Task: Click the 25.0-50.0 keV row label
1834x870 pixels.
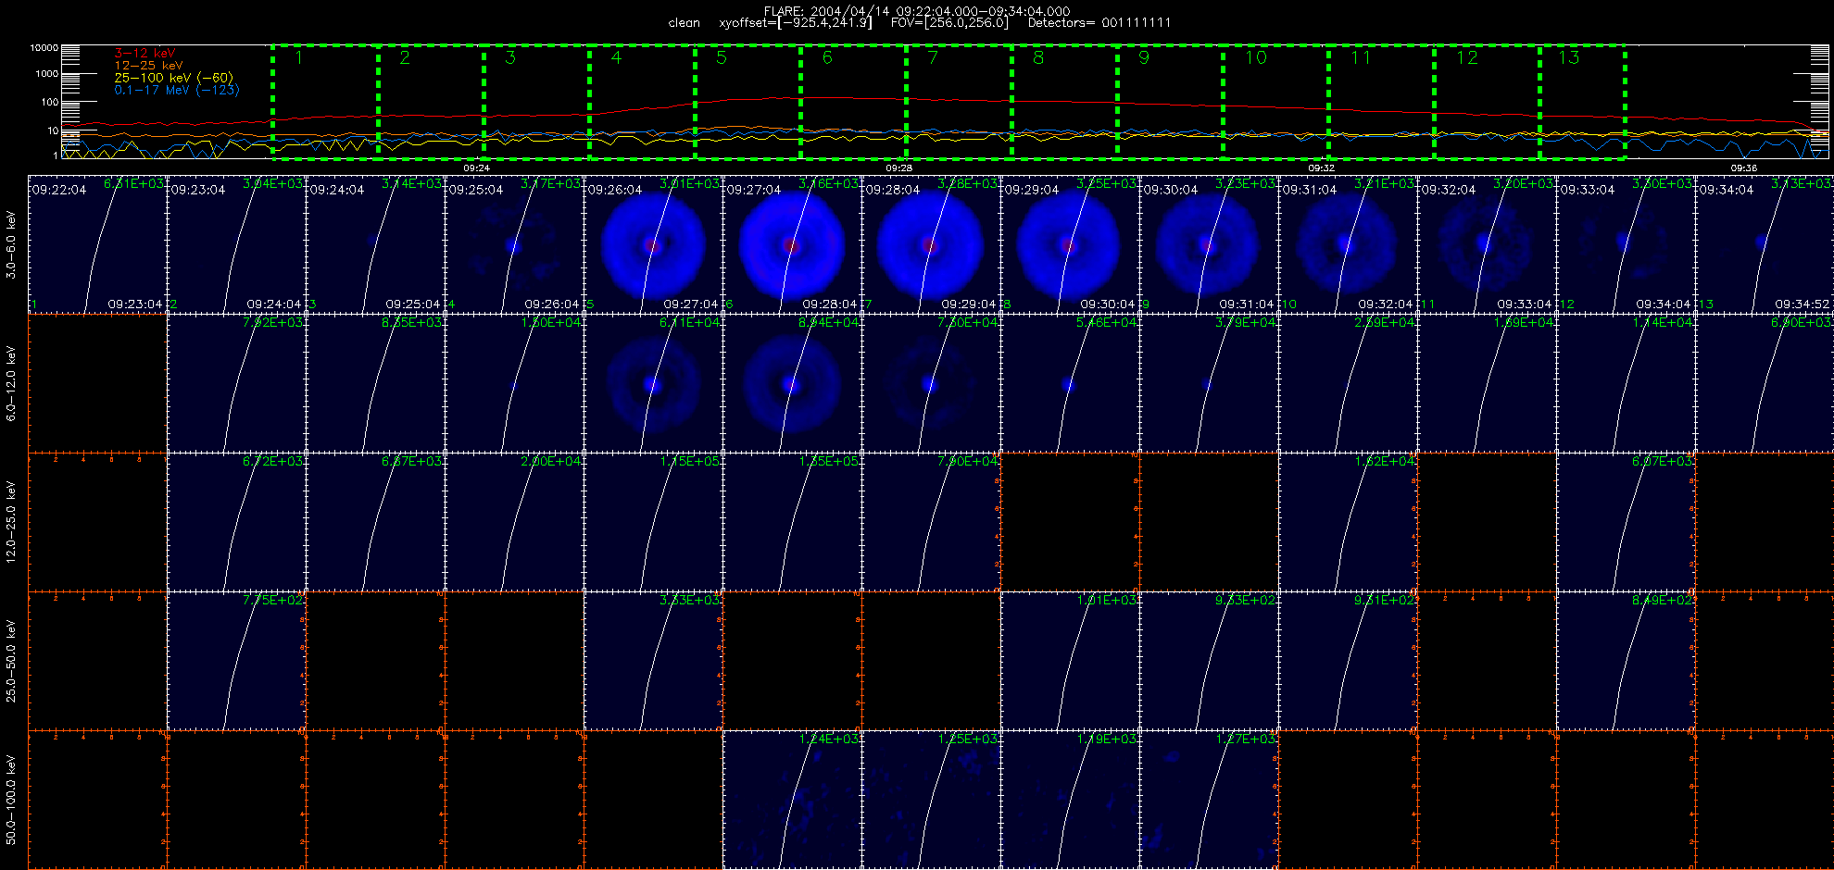Action: 12,662
